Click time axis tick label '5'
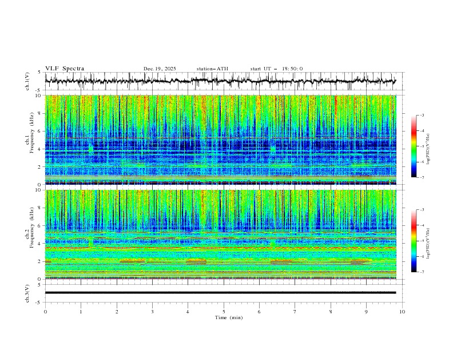Viewport: 453px width, 350px height. tap(224, 312)
